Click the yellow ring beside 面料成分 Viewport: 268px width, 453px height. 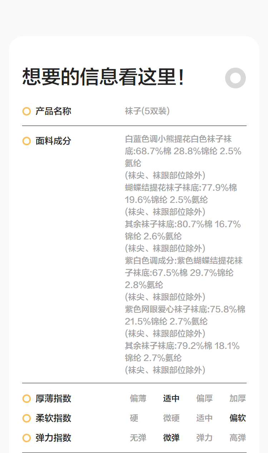point(26,141)
